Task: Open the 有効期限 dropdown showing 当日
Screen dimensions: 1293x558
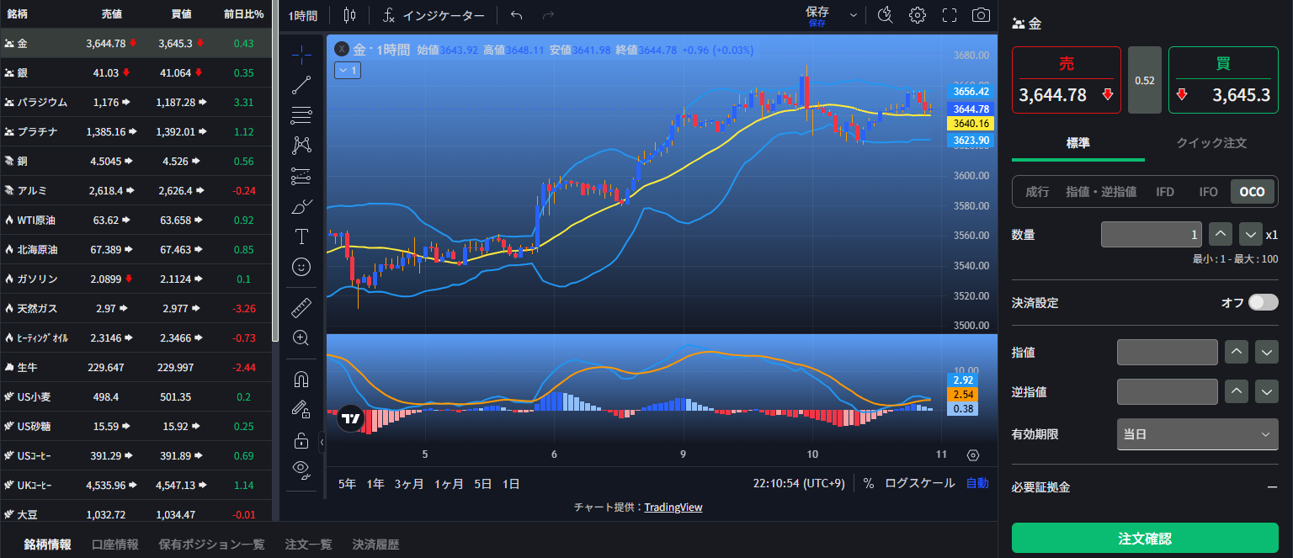Action: (1197, 434)
